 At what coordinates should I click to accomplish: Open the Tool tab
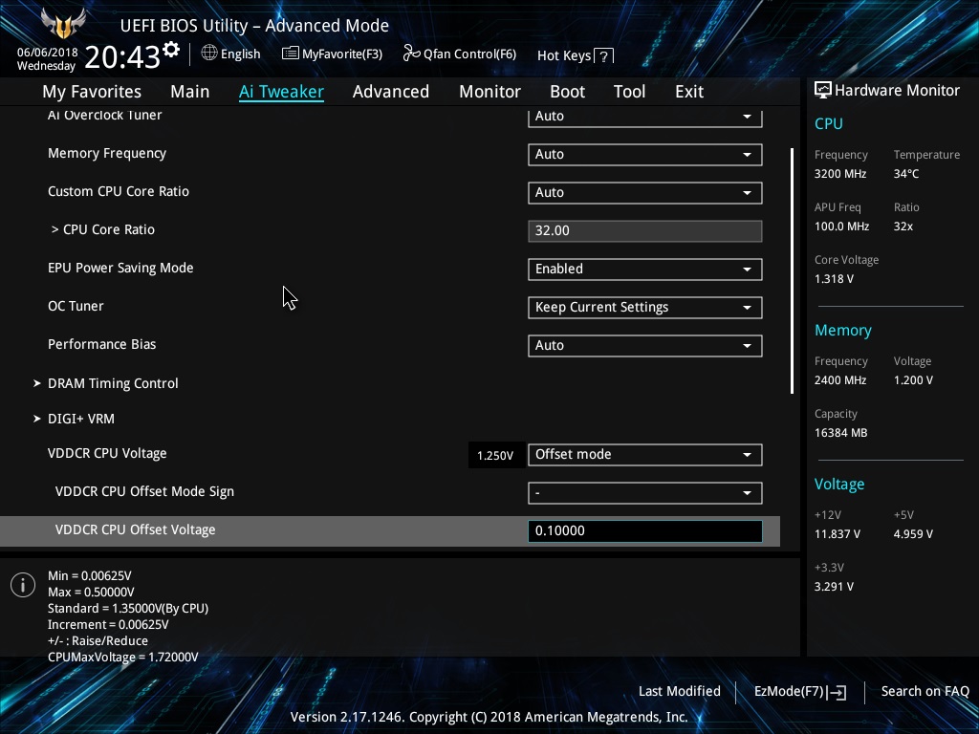[629, 92]
